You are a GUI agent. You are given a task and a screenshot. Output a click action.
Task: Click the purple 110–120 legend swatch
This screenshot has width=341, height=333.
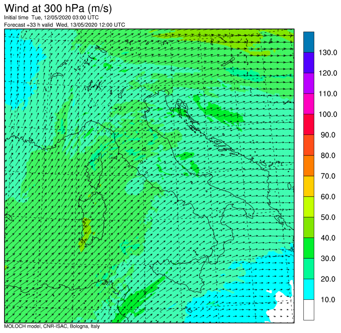[309, 83]
